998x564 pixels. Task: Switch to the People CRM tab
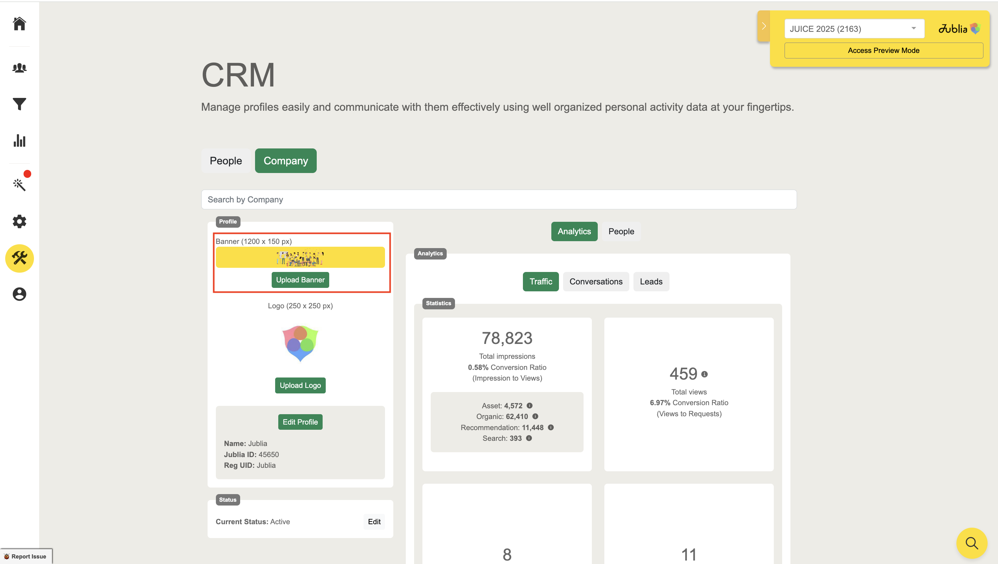coord(226,161)
